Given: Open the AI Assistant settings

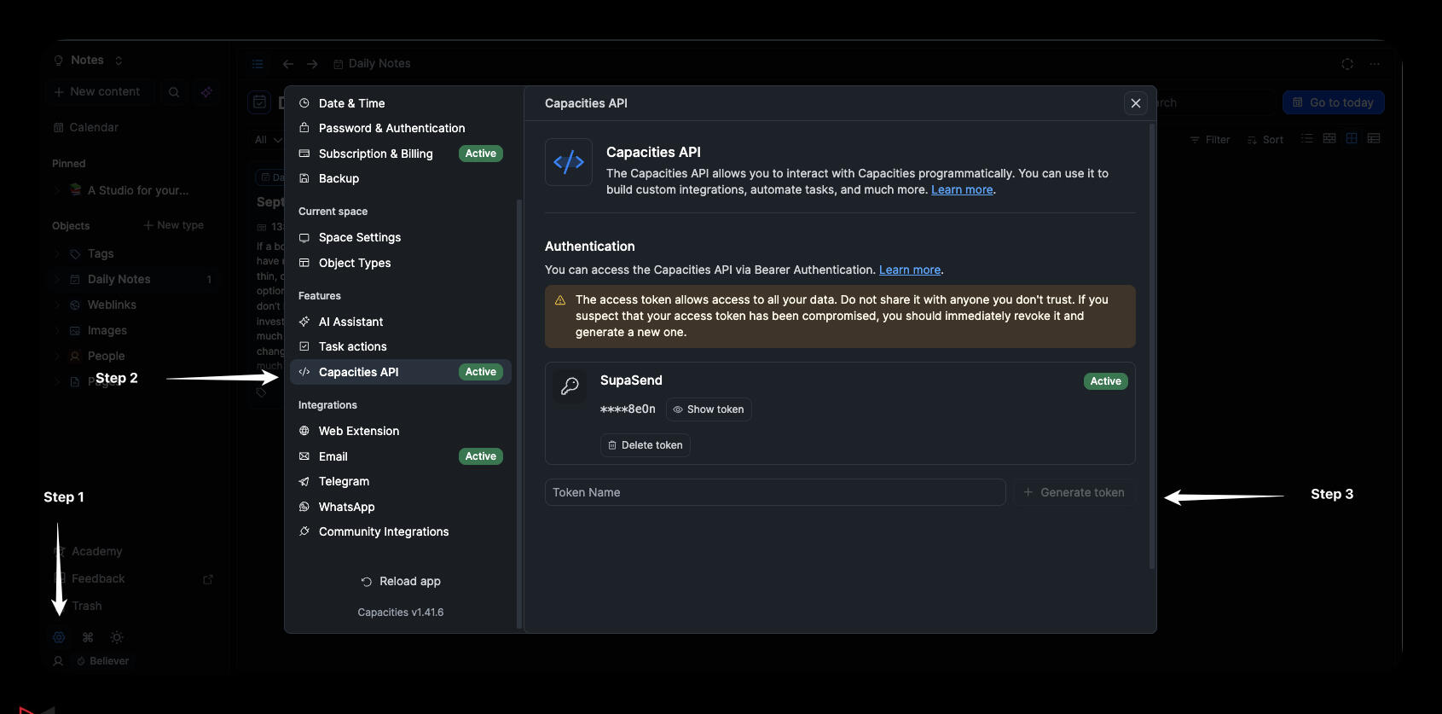Looking at the screenshot, I should 350,322.
